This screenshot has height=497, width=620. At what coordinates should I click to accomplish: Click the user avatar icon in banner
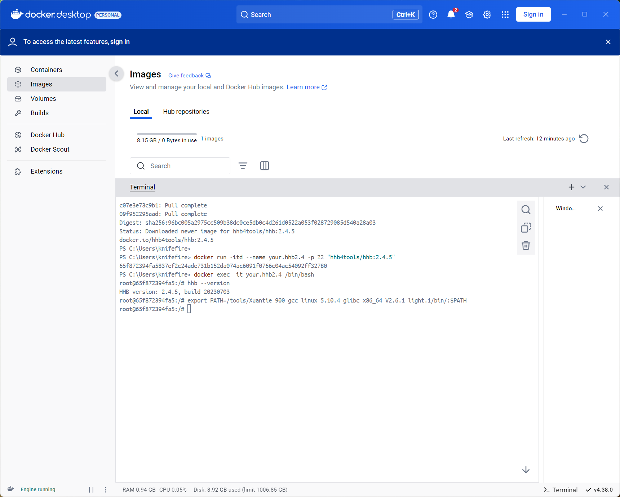coord(13,42)
